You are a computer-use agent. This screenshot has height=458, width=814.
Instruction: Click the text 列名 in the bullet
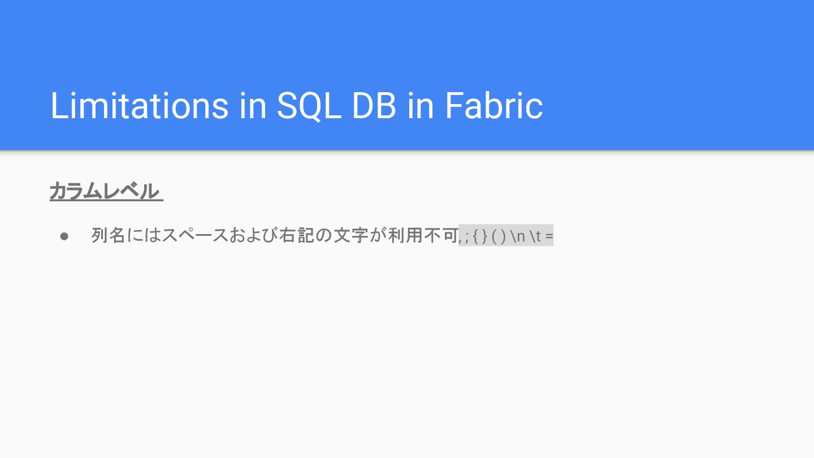click(x=108, y=235)
